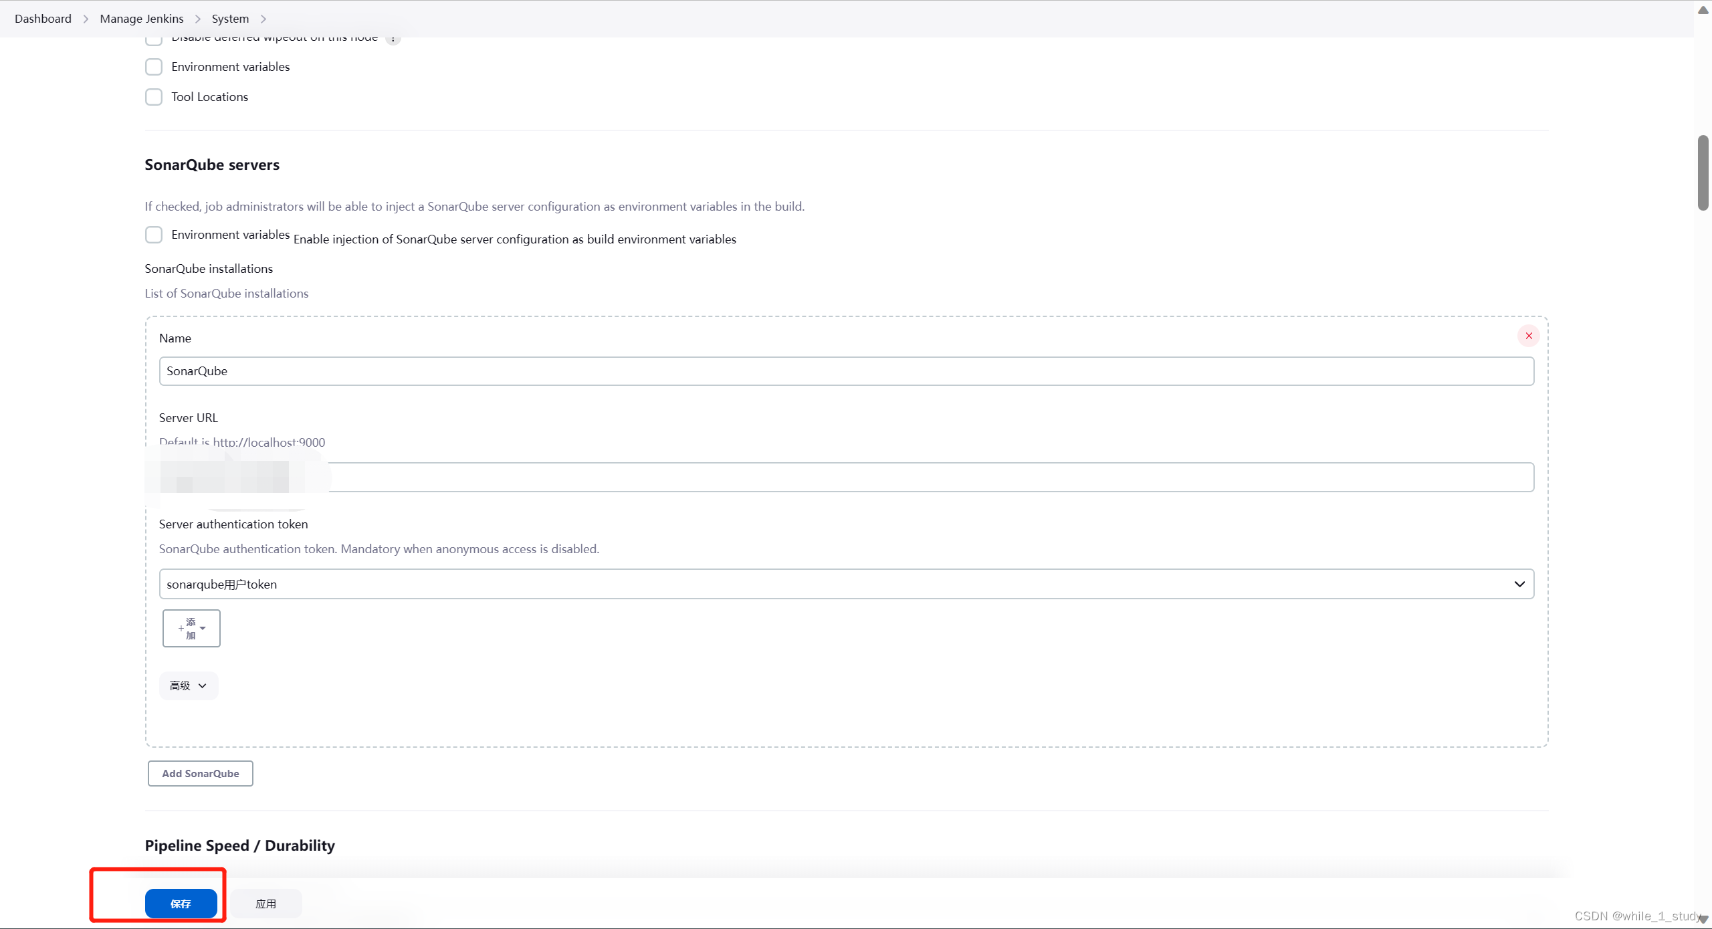Remove the SonarQube installation with red X
This screenshot has height=929, width=1712.
(x=1528, y=336)
